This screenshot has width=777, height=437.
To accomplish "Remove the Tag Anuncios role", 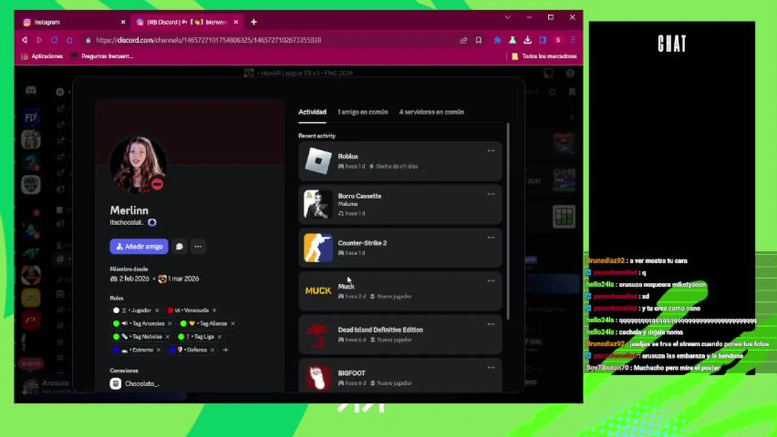I will coord(170,324).
